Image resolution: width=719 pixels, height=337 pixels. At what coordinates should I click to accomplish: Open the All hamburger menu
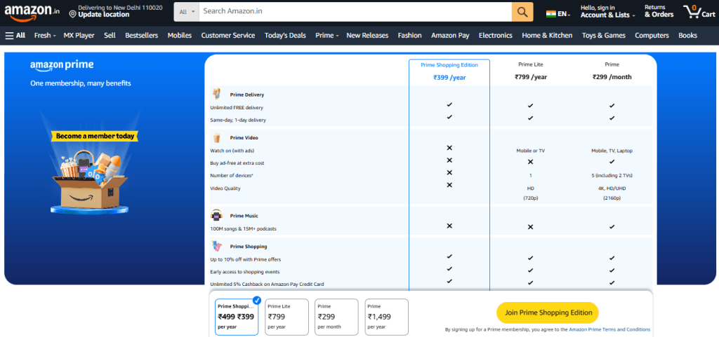(15, 35)
